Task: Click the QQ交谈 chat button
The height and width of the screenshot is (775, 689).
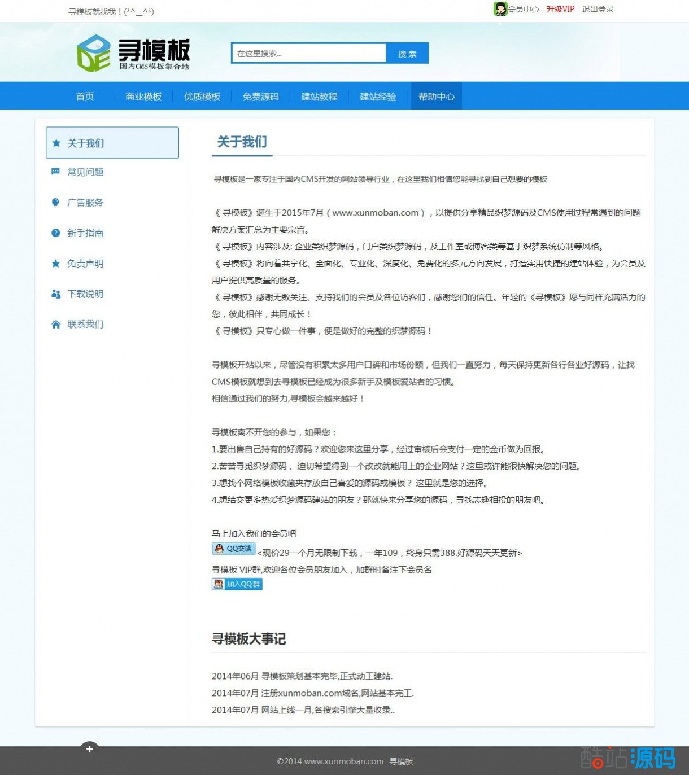Action: click(234, 549)
